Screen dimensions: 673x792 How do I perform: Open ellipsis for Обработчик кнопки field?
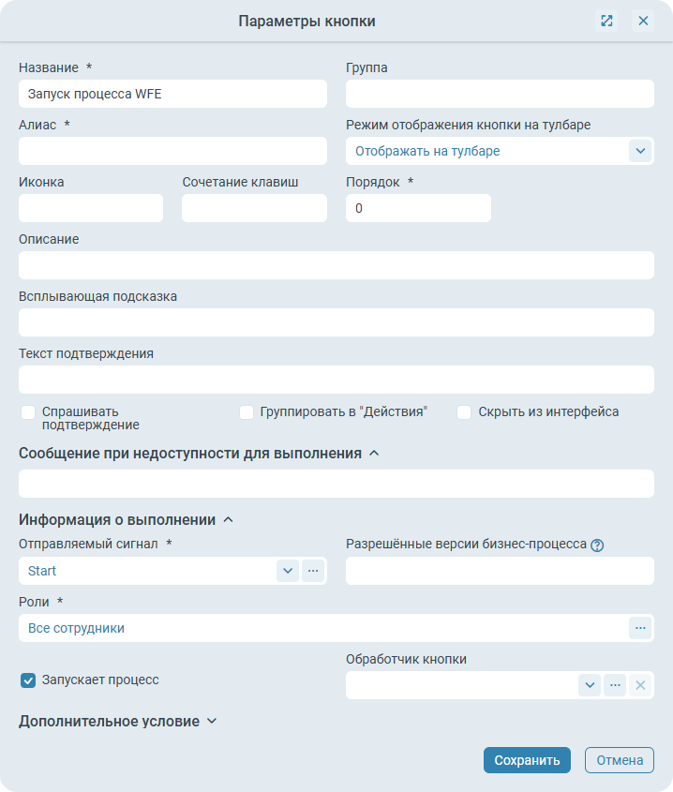[615, 685]
